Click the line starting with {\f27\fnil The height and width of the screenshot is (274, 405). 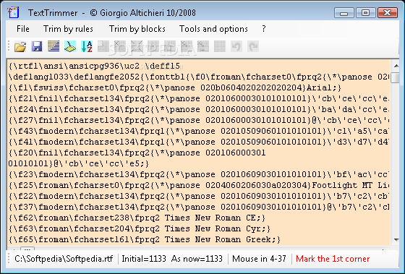(198, 120)
